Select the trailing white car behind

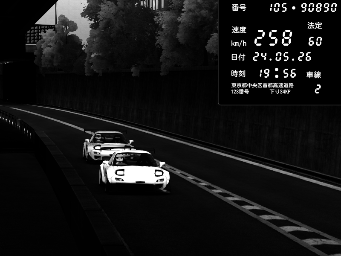pyautogui.click(x=105, y=145)
